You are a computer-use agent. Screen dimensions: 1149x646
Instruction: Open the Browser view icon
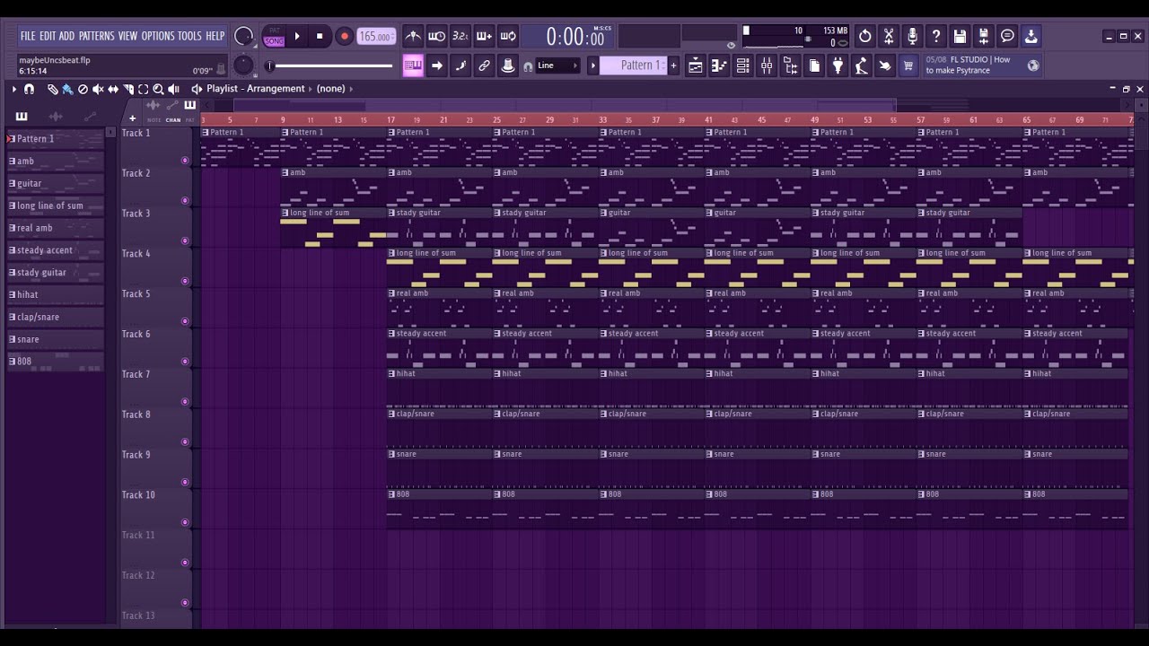pyautogui.click(x=790, y=65)
